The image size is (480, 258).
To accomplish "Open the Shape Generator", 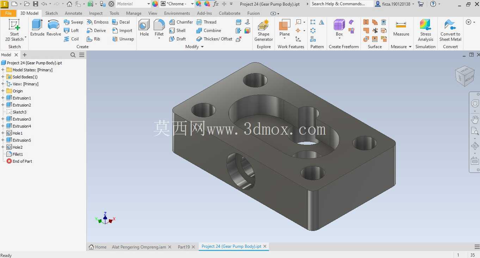I will [x=264, y=31].
